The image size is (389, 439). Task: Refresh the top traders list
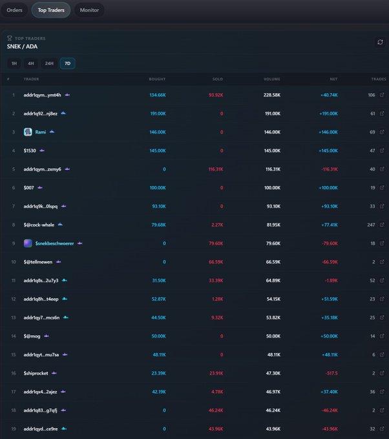380,42
